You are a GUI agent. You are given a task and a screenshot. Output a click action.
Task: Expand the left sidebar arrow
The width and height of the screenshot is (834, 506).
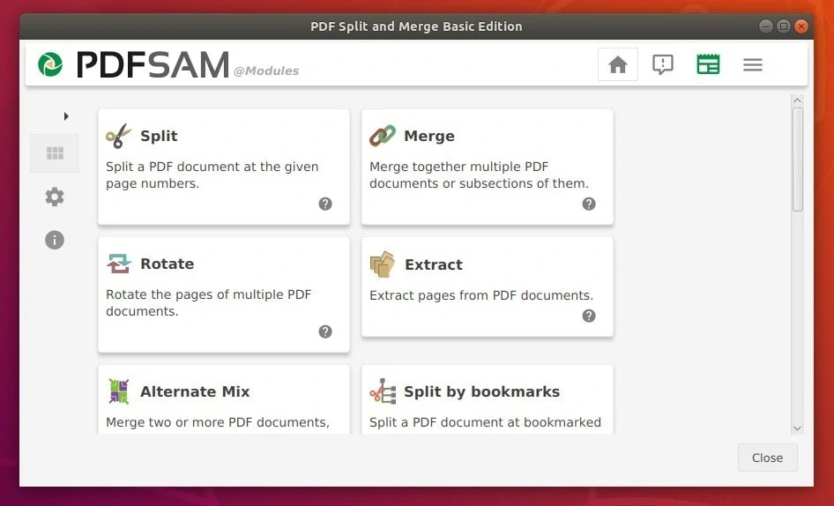tap(66, 116)
